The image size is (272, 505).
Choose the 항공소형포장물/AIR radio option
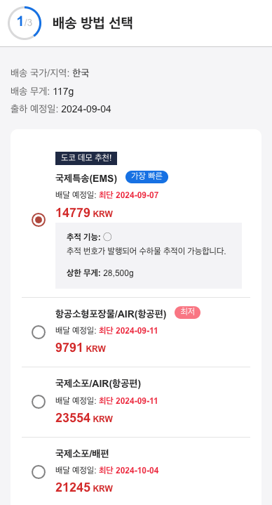[39, 332]
